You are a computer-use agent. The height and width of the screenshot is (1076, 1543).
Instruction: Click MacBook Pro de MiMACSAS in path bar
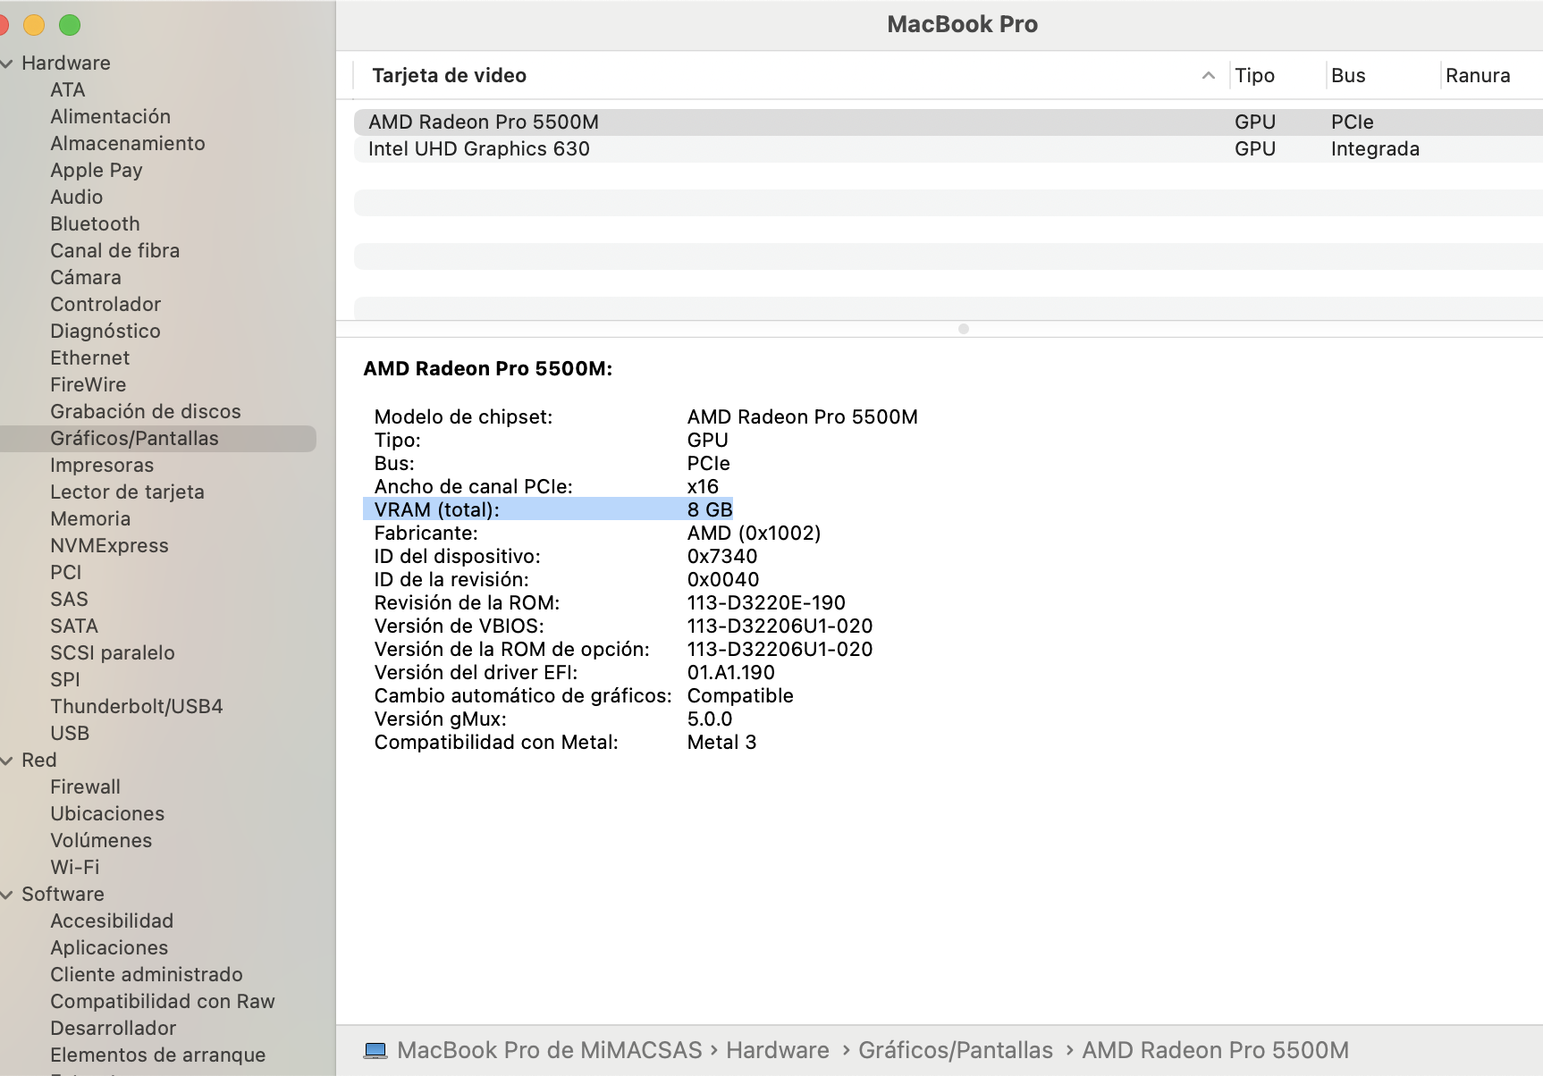pos(550,1050)
